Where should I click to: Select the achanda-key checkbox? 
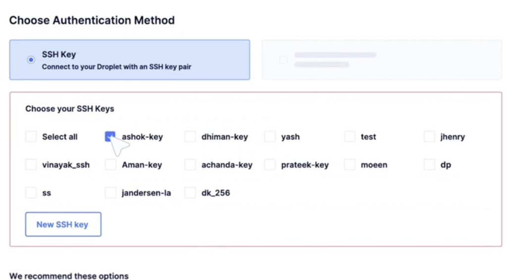[x=191, y=165]
